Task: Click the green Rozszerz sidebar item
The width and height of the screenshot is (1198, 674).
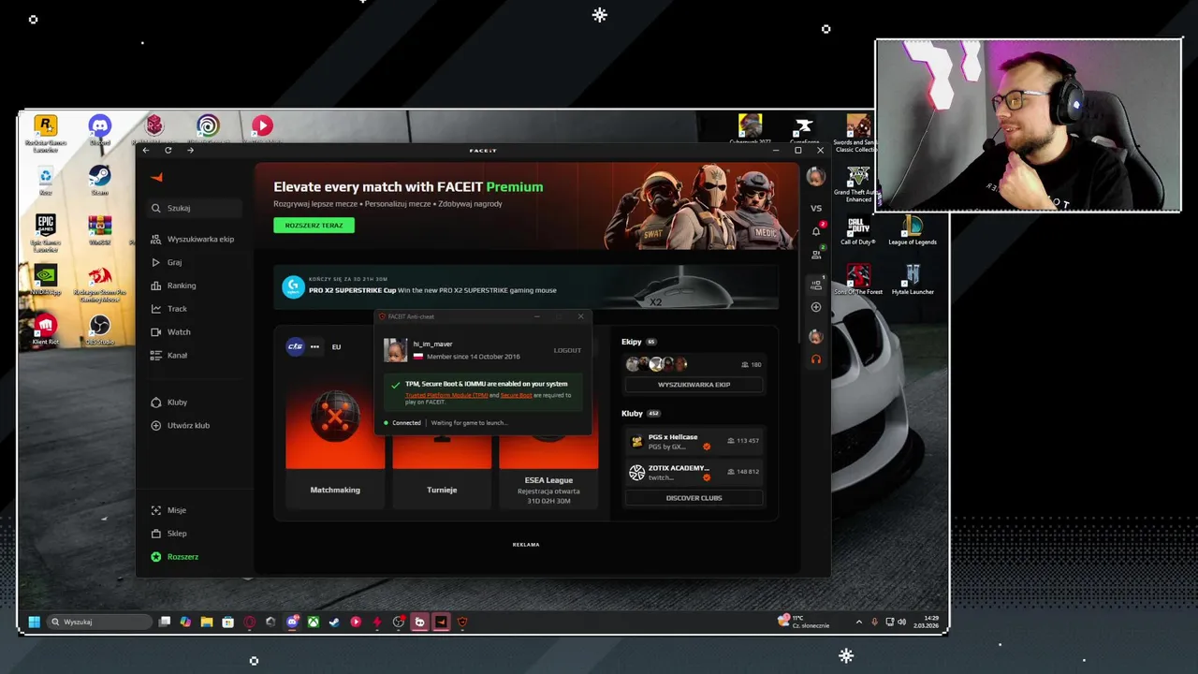Action: coord(195,557)
